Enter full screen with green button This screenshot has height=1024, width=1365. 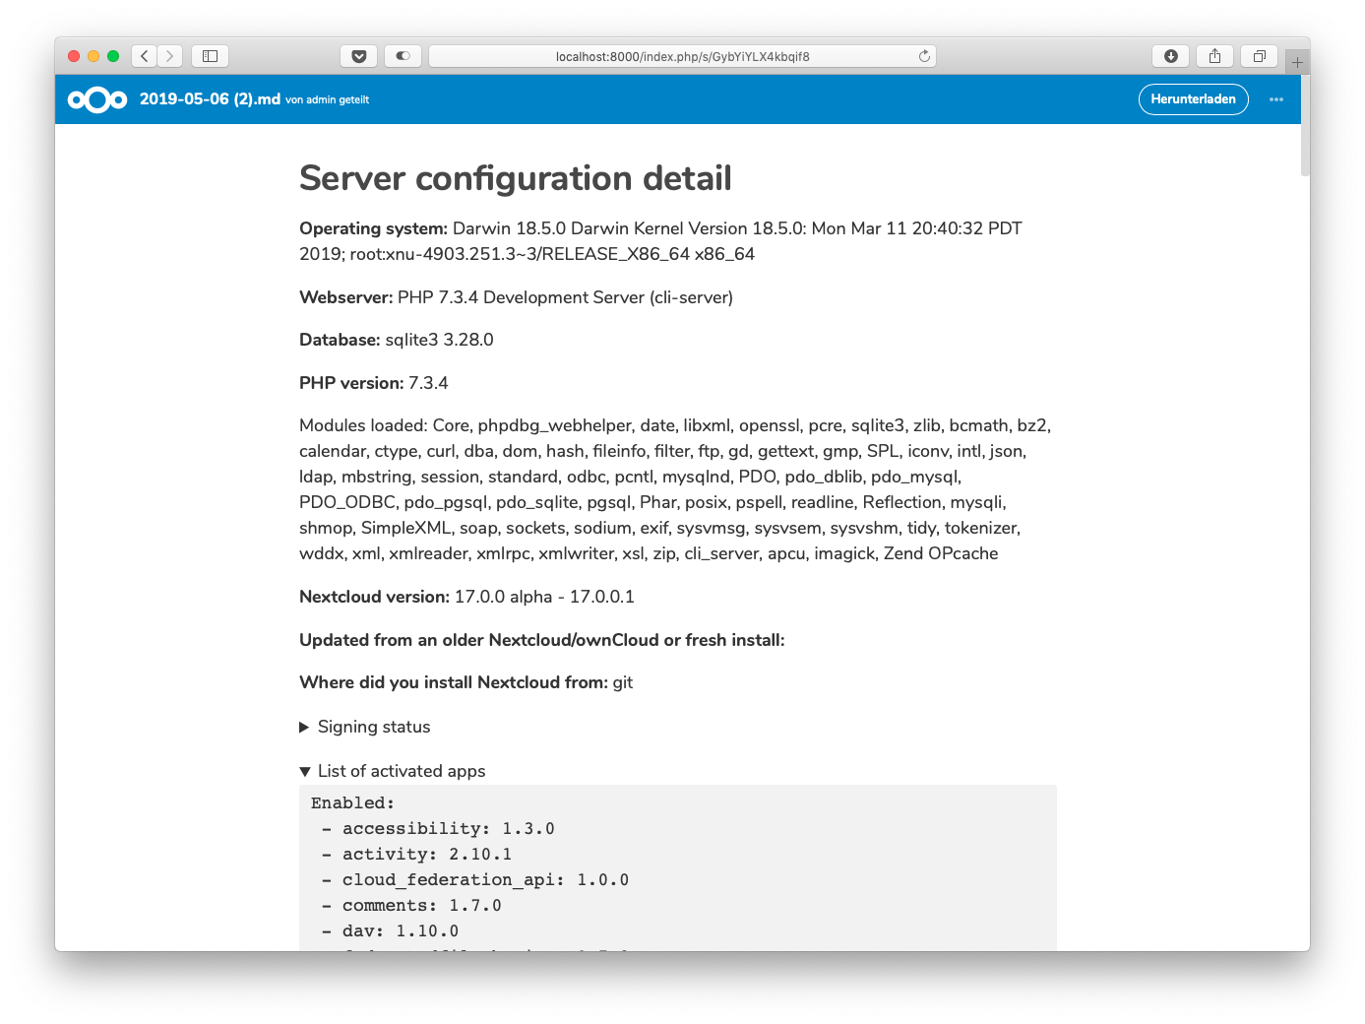point(113,56)
